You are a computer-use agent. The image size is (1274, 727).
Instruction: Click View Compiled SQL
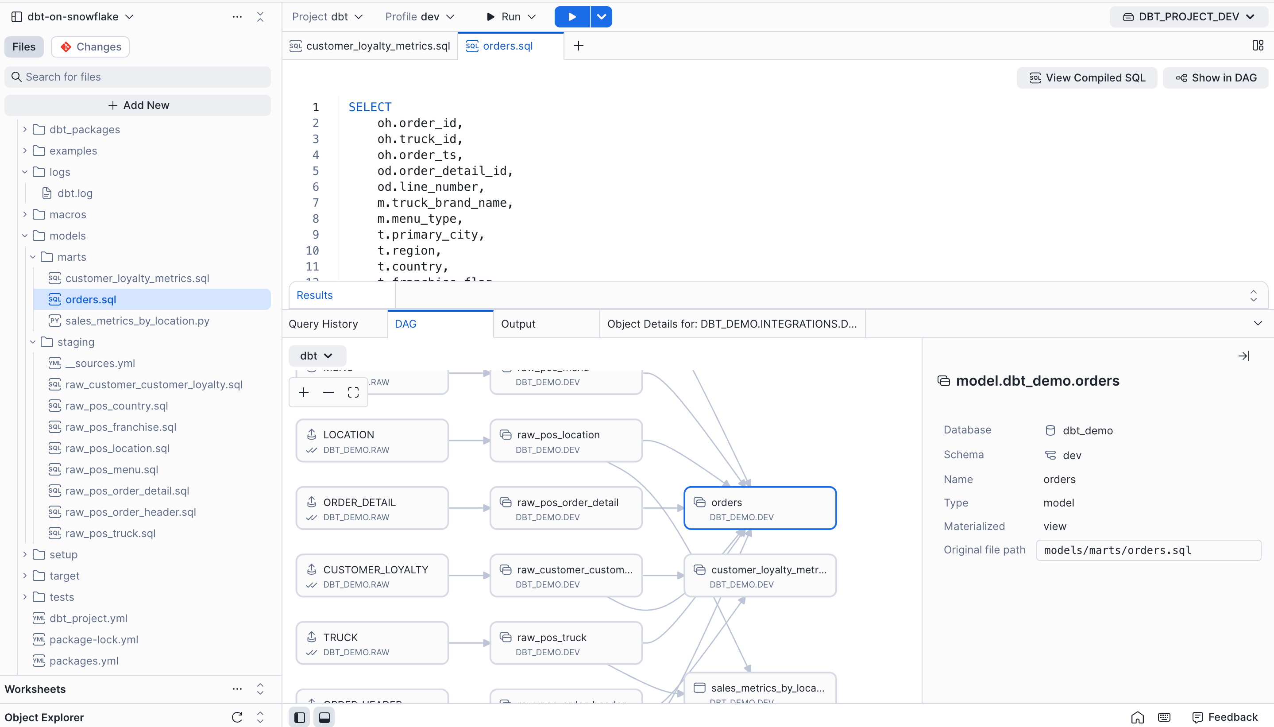tap(1087, 78)
